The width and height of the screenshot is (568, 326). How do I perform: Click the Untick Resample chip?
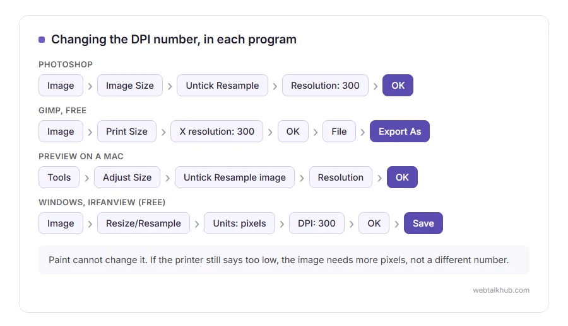click(x=222, y=86)
